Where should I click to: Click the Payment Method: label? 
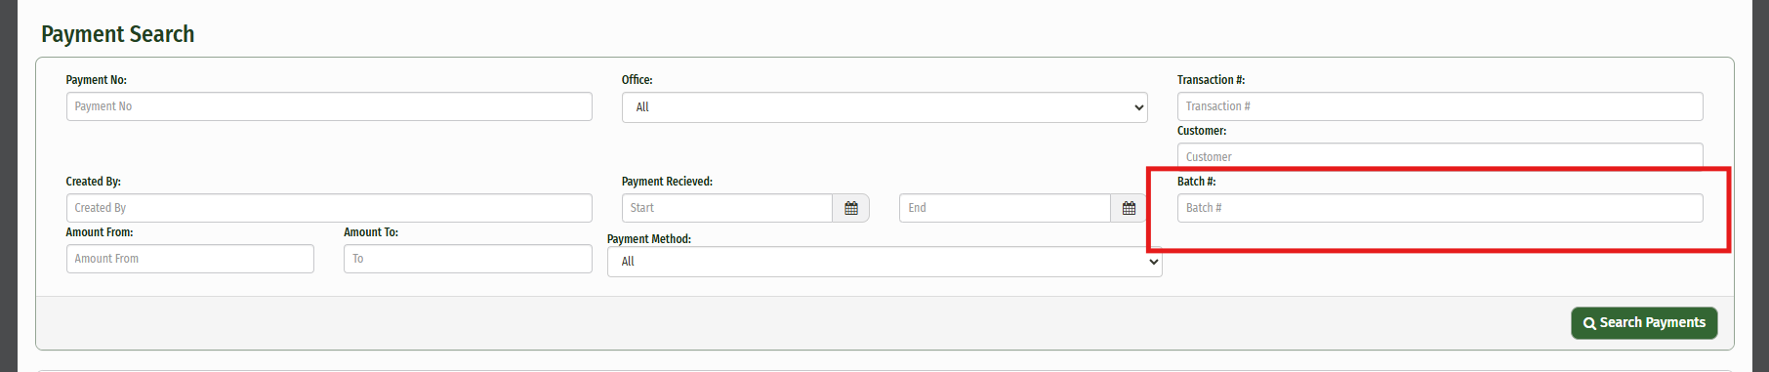click(x=648, y=239)
